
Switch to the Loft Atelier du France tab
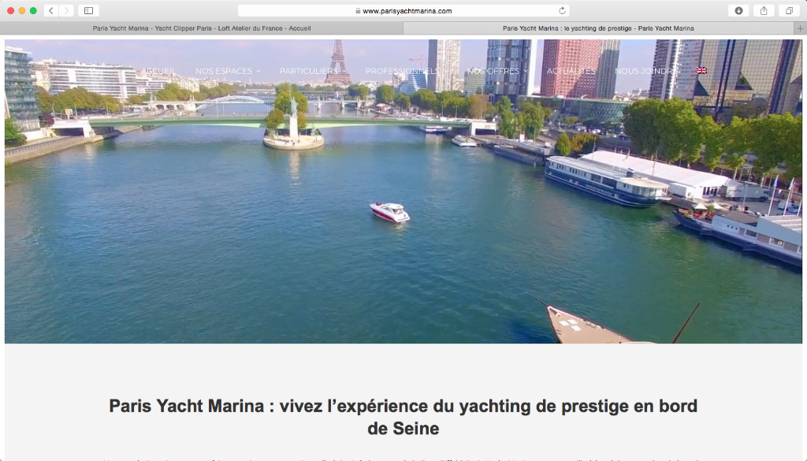point(202,28)
